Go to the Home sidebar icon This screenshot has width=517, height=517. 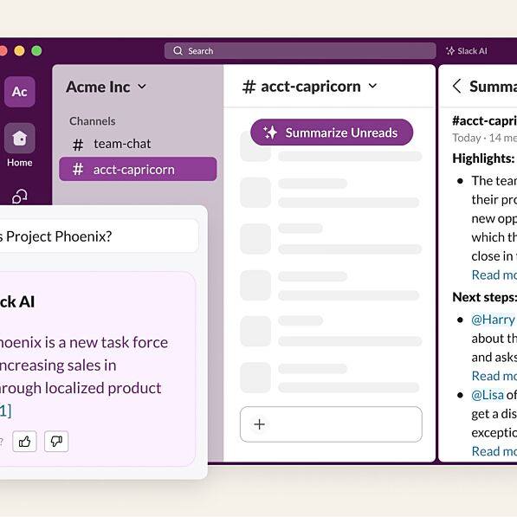coord(20,139)
